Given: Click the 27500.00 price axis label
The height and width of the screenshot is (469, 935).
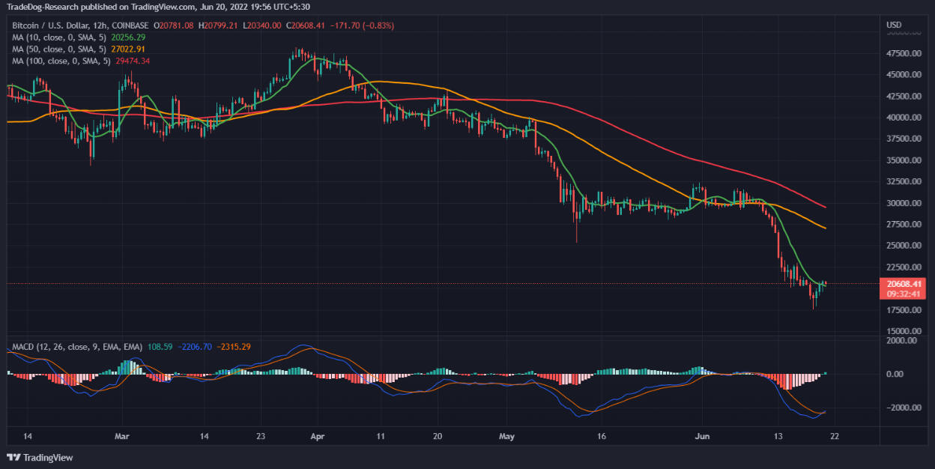Looking at the screenshot, I should 903,225.
